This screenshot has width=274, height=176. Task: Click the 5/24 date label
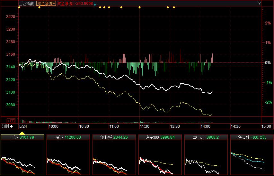pyautogui.click(x=23, y=126)
